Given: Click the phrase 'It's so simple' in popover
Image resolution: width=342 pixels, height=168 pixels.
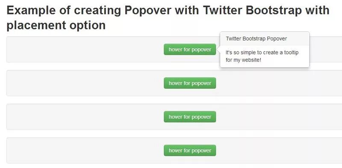Looking at the screenshot, I should click(240, 52).
